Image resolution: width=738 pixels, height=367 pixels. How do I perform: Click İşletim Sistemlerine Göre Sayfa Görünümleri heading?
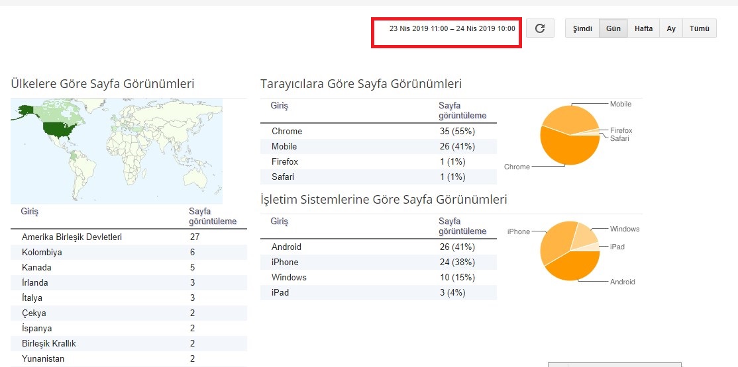pyautogui.click(x=384, y=200)
